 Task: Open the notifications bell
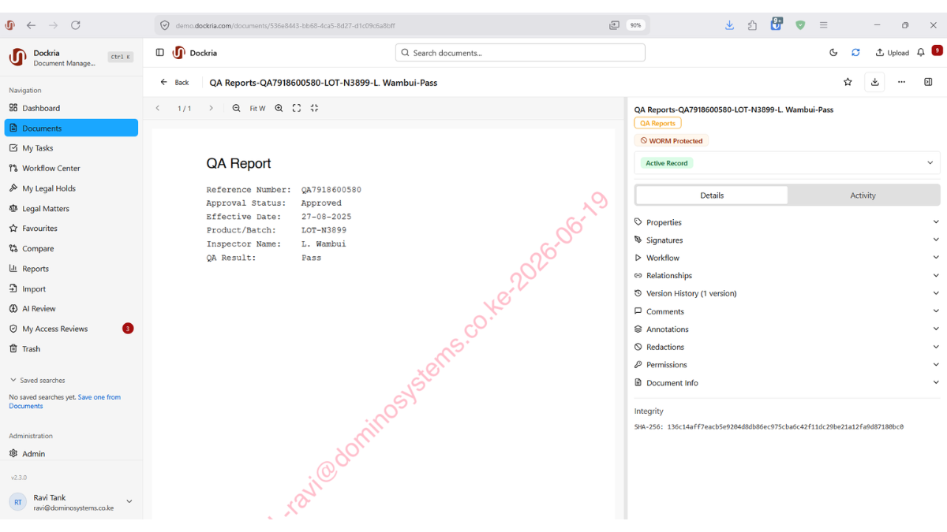click(921, 53)
